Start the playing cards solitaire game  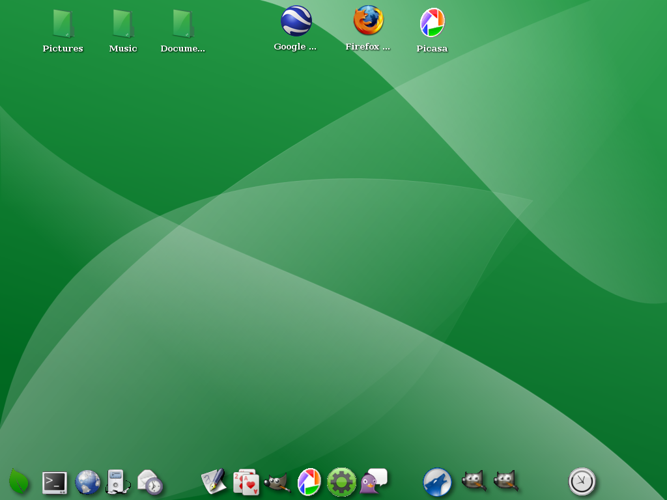[246, 482]
